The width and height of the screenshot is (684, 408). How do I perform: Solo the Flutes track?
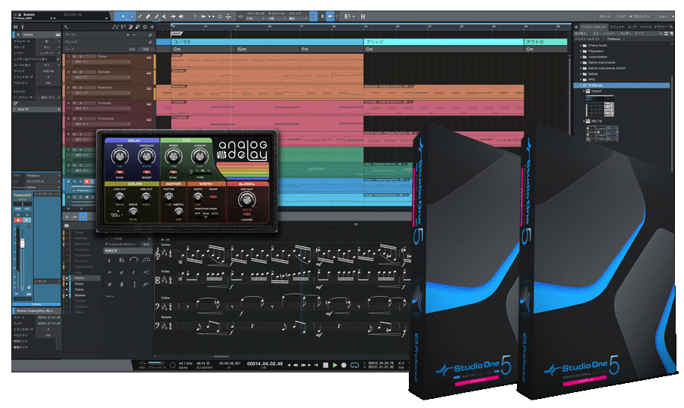click(x=81, y=57)
